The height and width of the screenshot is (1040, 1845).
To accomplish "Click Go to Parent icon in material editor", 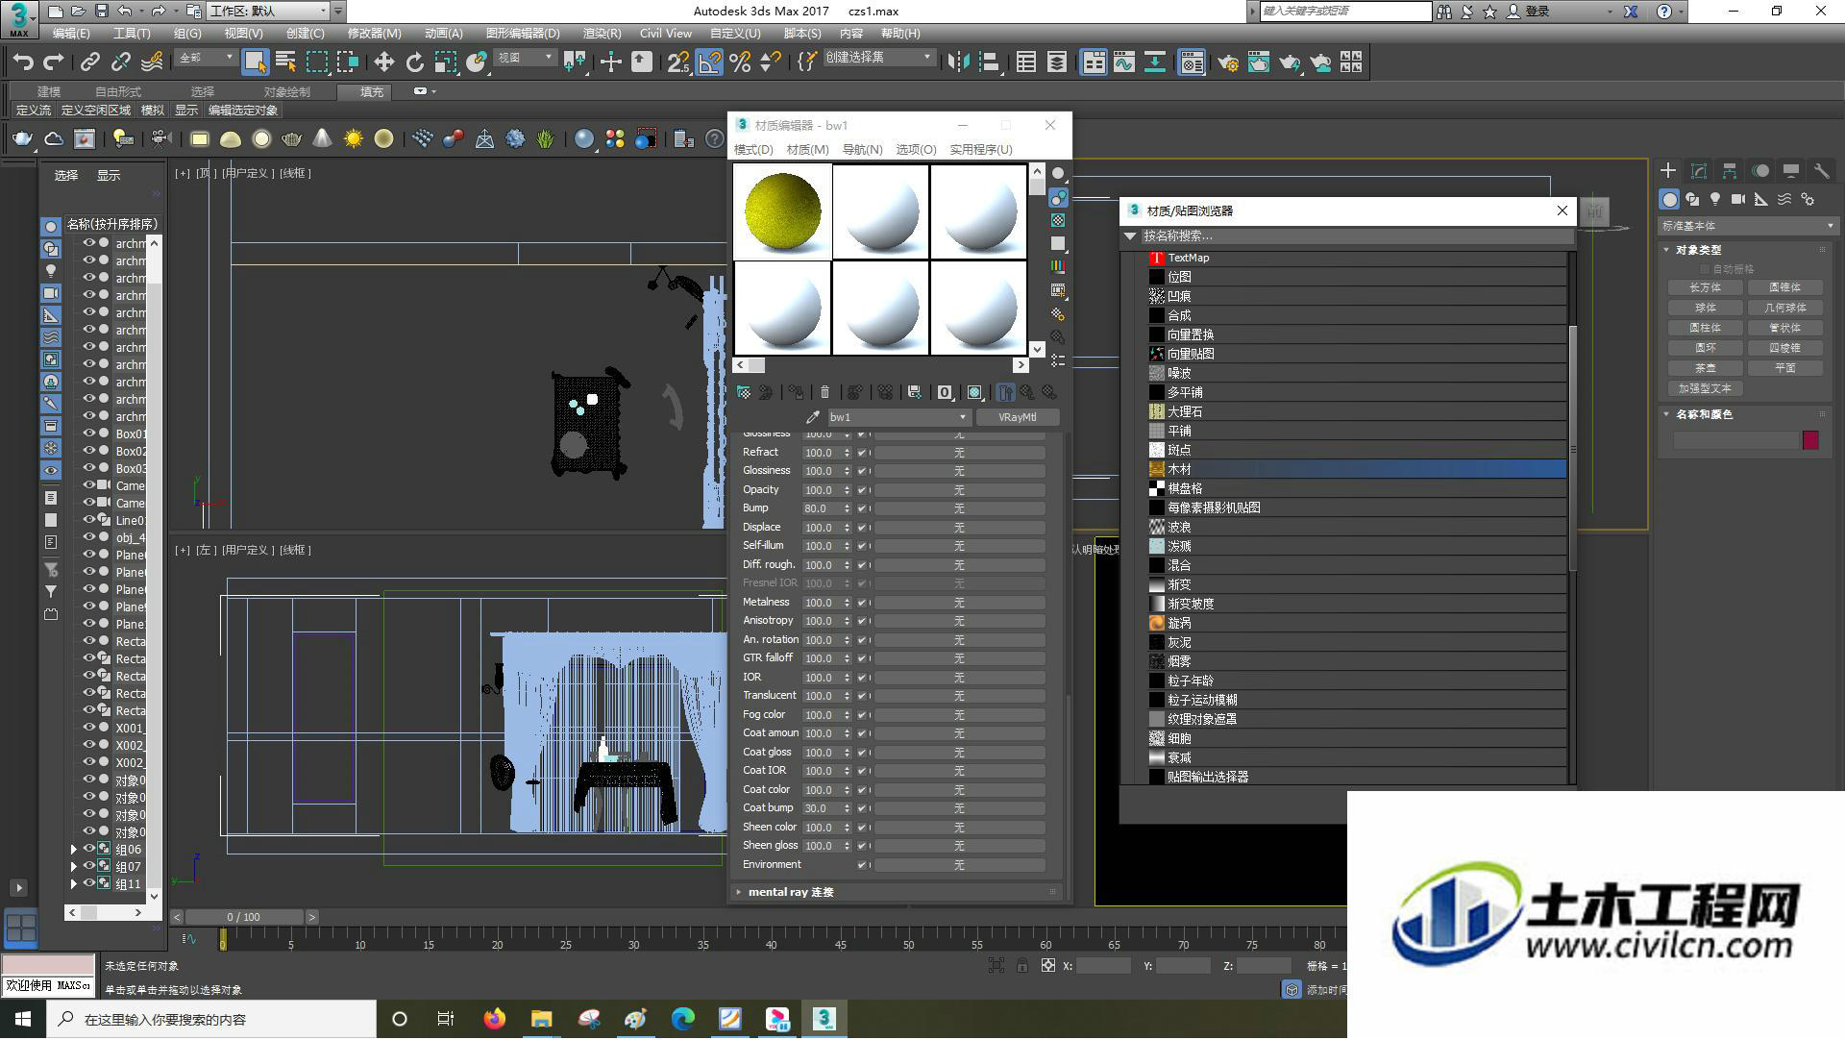I will coord(1027,392).
